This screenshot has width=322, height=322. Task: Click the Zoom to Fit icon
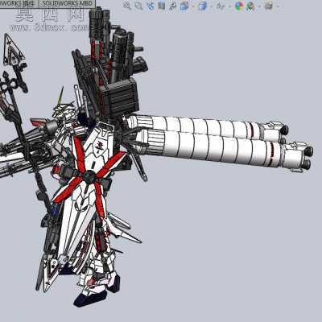pos(127,6)
